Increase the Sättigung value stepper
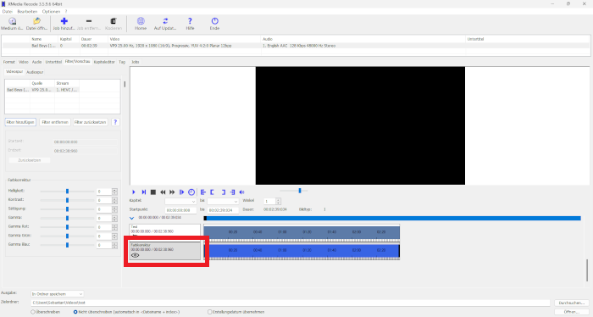This screenshot has height=317, width=593. tap(114, 208)
